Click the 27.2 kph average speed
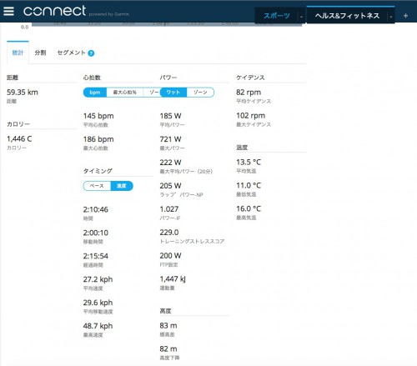This screenshot has height=366, width=417. [x=98, y=279]
